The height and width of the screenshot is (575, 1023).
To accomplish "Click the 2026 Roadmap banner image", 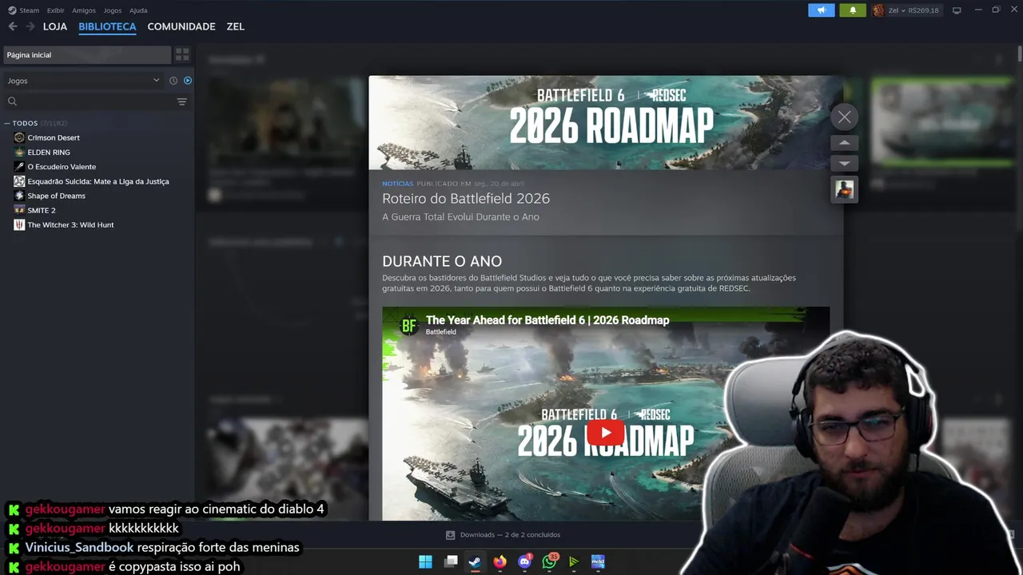I will click(606, 122).
